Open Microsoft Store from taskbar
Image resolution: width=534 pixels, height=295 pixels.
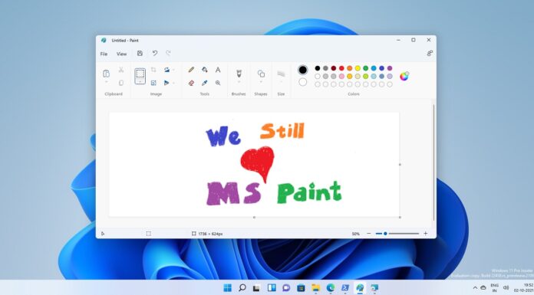pos(301,288)
